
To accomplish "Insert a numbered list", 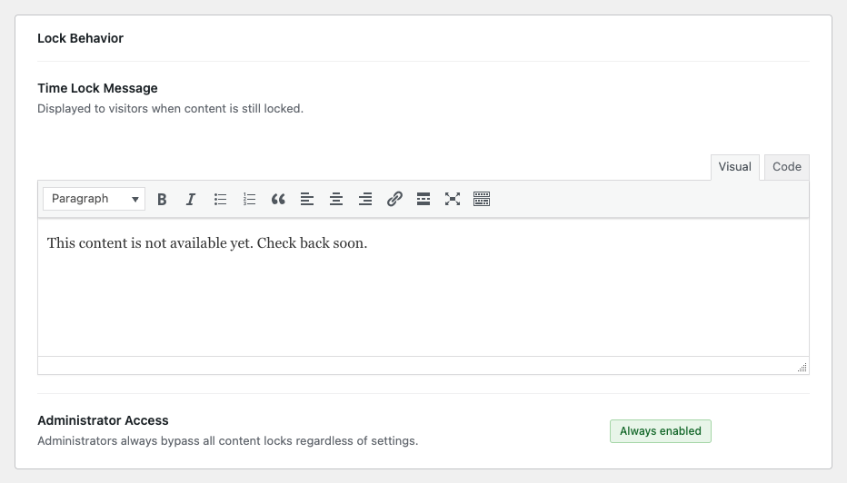I will tap(249, 199).
